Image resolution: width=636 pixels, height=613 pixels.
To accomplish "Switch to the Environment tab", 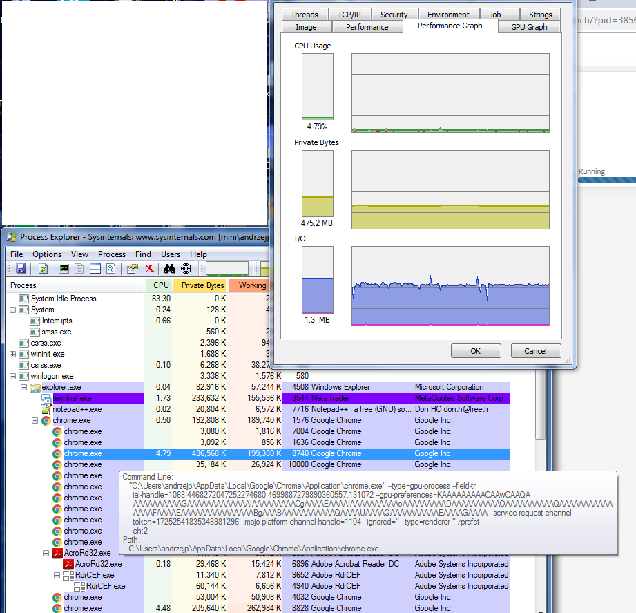I will point(448,15).
